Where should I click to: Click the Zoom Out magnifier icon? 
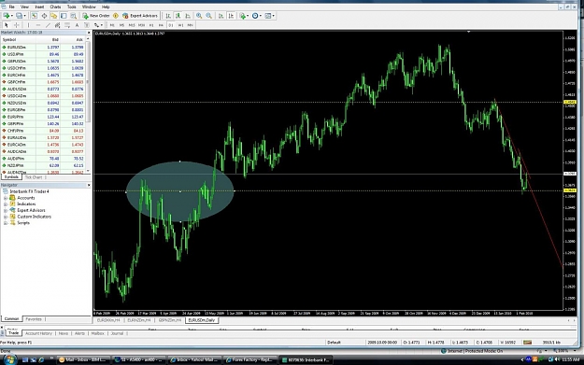pyautogui.click(x=209, y=16)
